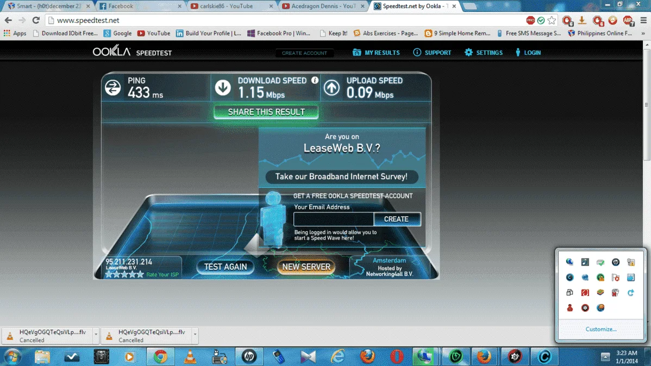Rate your ISP with the stars
651x366 pixels.
point(124,274)
